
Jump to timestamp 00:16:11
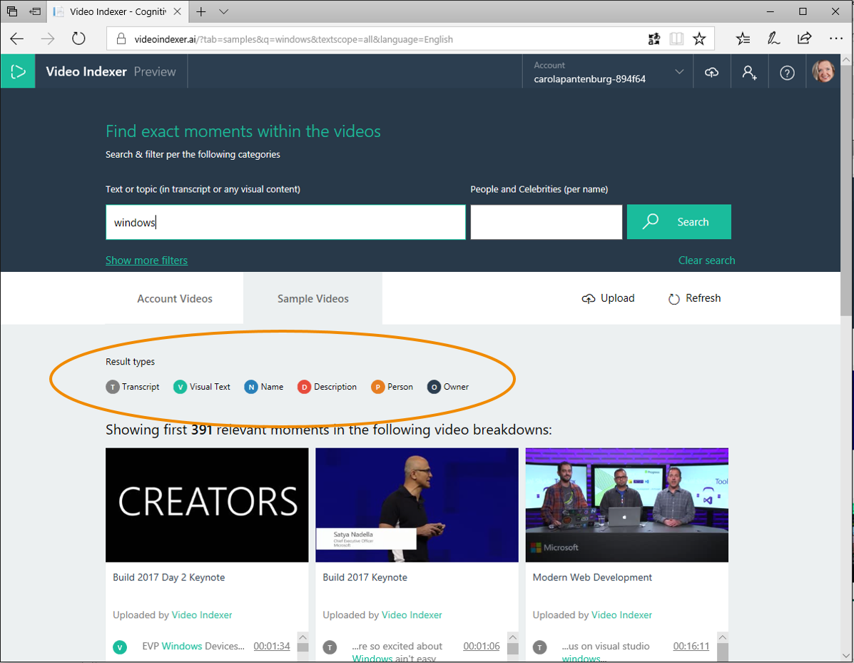point(691,646)
